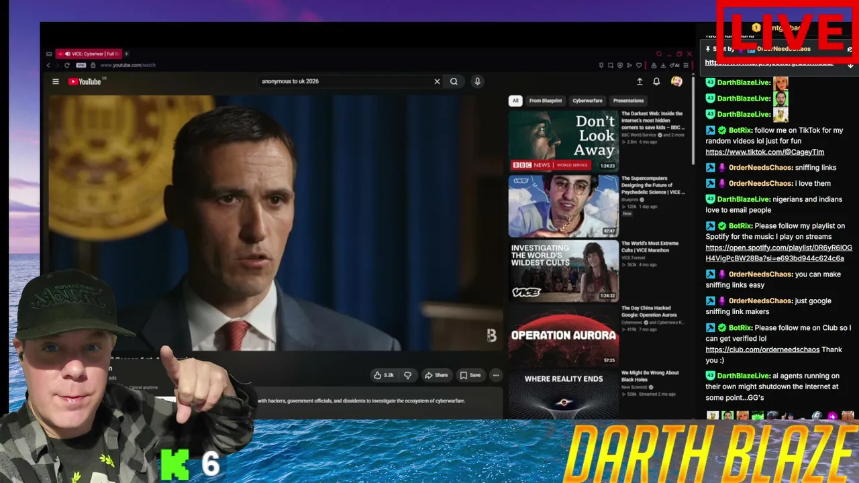
Task: Select the VICE: Cyberwar browser tab
Action: (x=88, y=54)
